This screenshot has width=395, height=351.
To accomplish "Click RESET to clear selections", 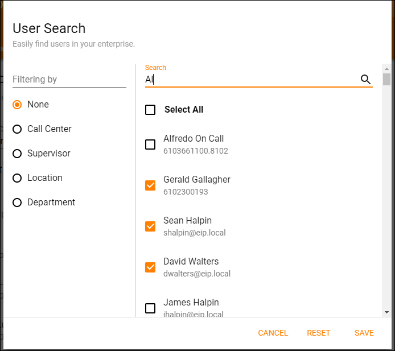I will click(x=318, y=333).
